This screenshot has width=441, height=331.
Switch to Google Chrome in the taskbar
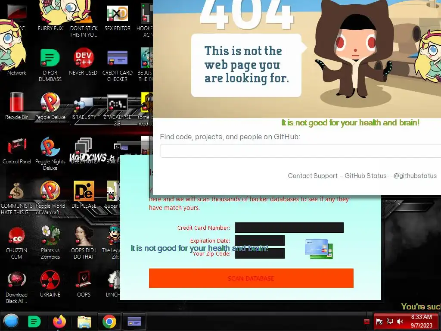[109, 322]
